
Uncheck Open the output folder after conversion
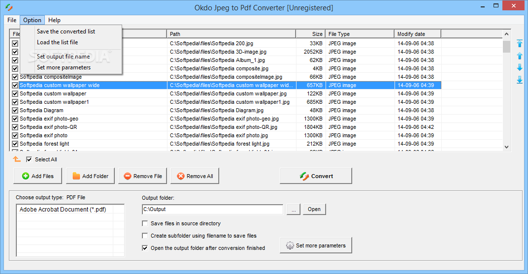coord(145,248)
